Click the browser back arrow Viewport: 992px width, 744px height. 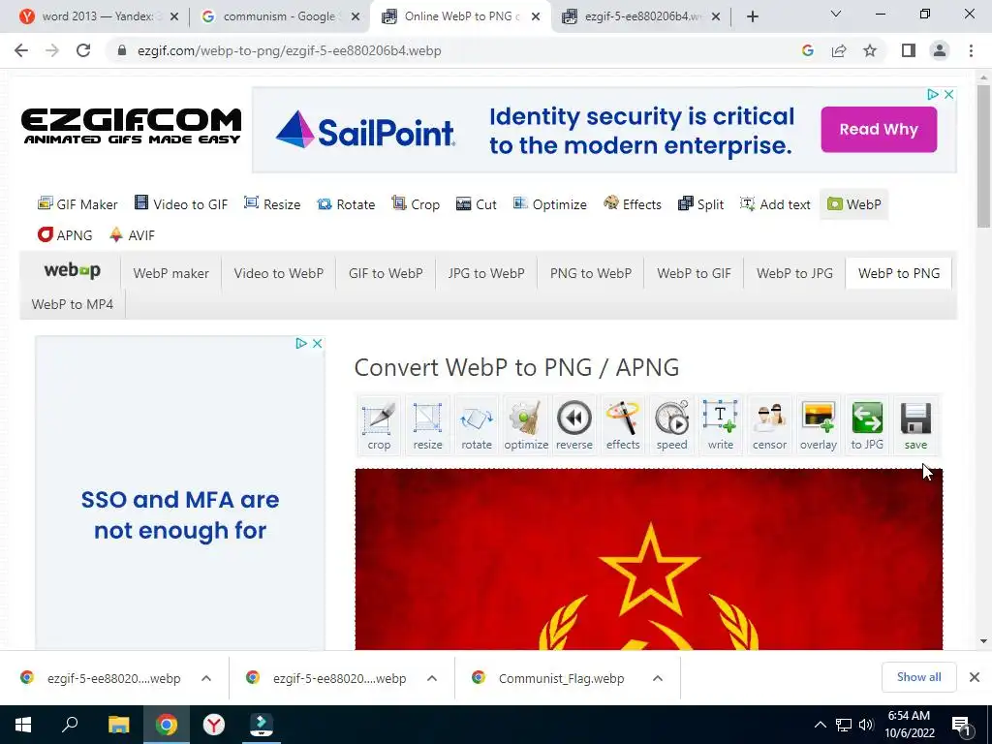tap(21, 50)
